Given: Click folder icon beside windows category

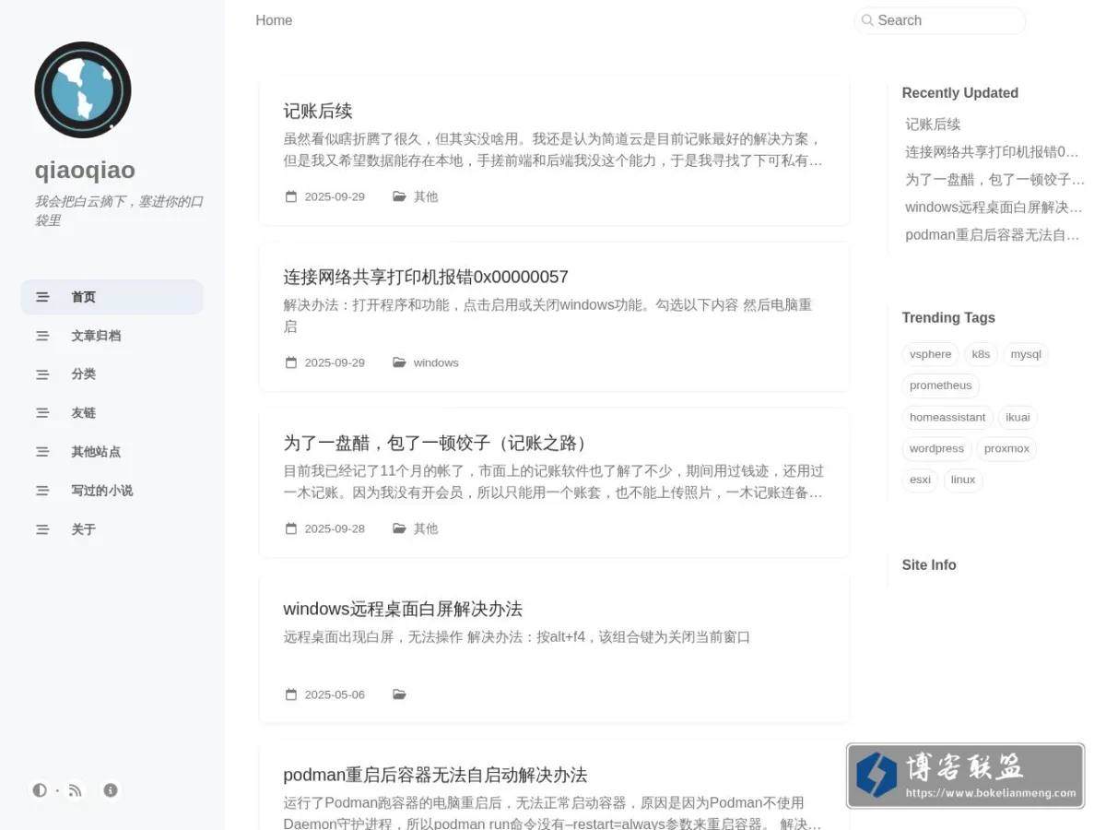Looking at the screenshot, I should (399, 362).
